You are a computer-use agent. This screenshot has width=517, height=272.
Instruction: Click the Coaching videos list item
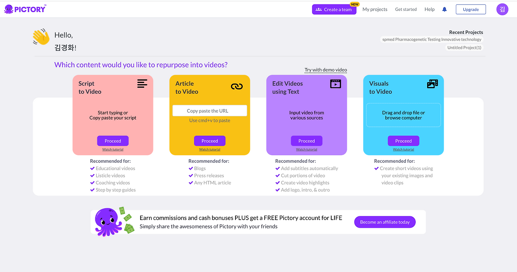point(110,183)
